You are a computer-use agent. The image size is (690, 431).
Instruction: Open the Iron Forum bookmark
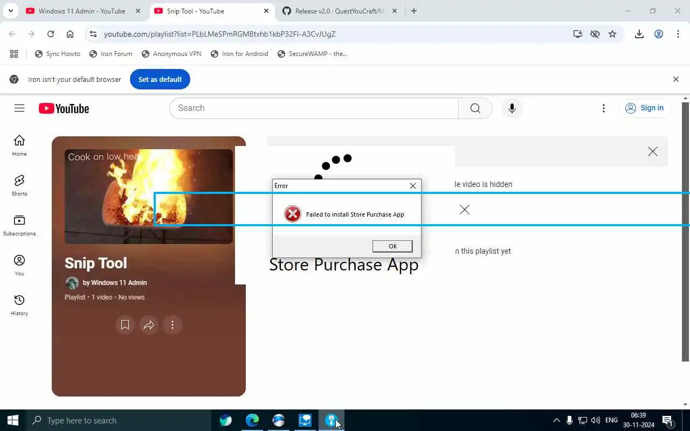pos(111,54)
